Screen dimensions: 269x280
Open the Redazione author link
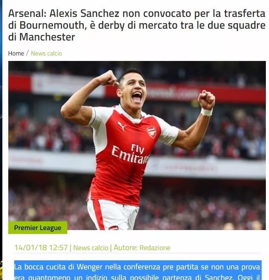(x=155, y=248)
